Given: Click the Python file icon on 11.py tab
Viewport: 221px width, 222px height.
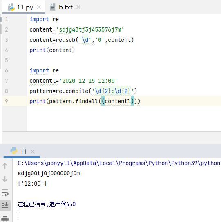Looking at the screenshot, I should click(x=11, y=7).
